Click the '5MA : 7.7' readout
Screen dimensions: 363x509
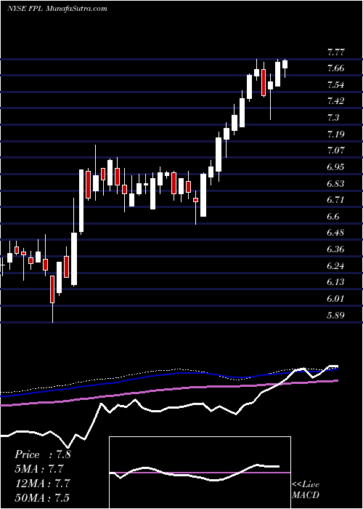39,469
